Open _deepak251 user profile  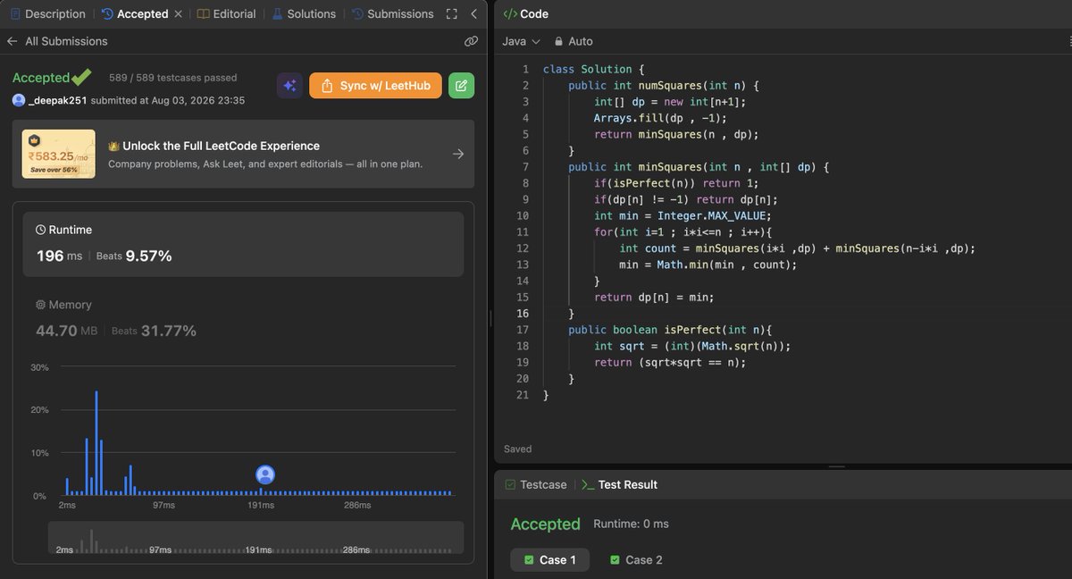[x=58, y=101]
